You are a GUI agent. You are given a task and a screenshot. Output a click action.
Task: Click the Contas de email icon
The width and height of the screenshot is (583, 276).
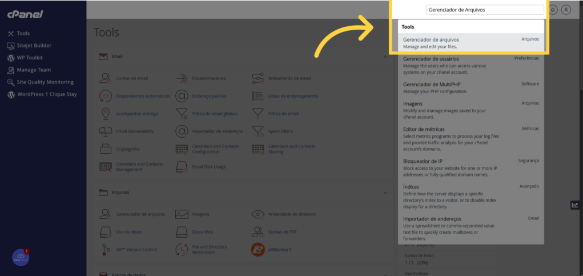[106, 78]
